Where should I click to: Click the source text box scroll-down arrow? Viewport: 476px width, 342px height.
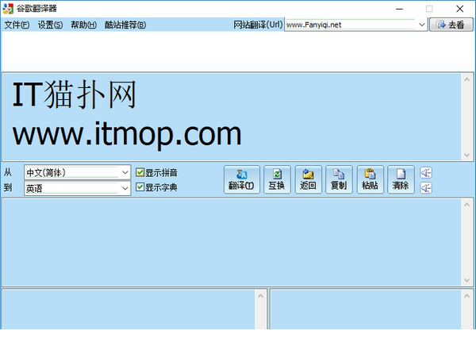(x=467, y=155)
